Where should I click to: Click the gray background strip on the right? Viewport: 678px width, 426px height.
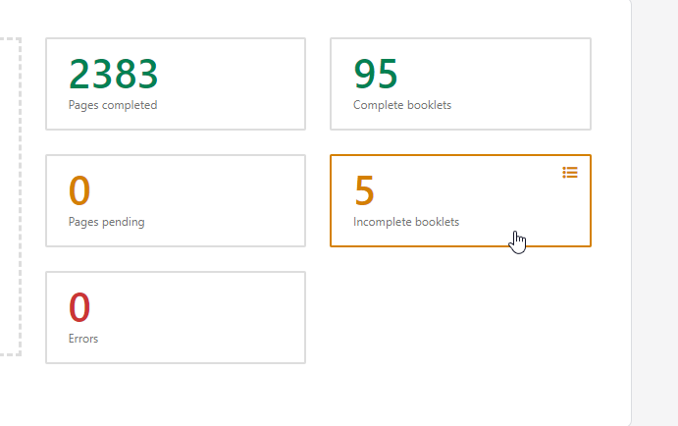654,196
